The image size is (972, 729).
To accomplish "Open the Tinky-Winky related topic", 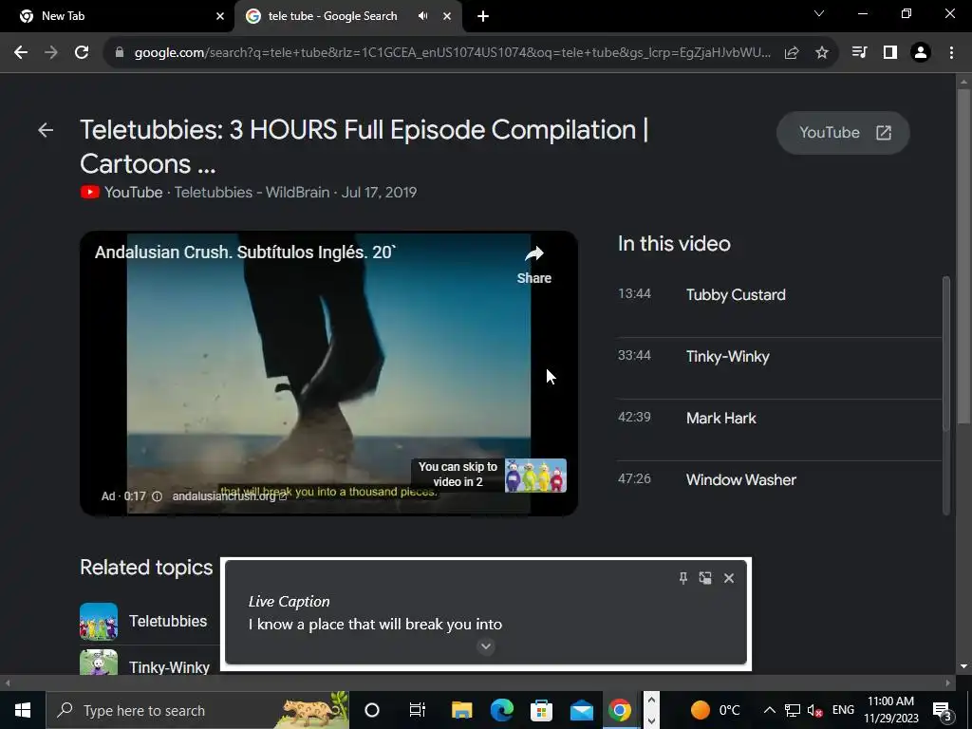I will (169, 667).
